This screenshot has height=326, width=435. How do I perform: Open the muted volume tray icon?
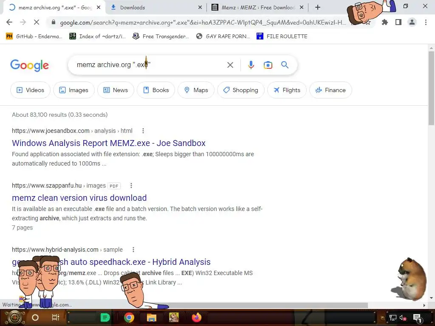403,318
